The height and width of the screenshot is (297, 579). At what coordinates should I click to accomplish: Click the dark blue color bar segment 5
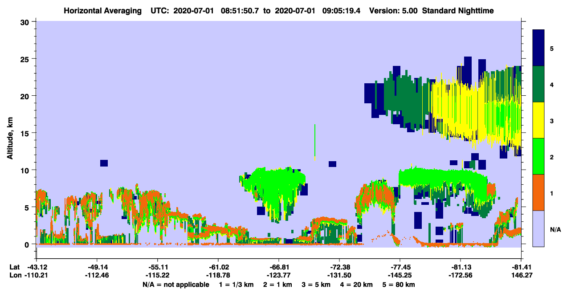(538, 48)
